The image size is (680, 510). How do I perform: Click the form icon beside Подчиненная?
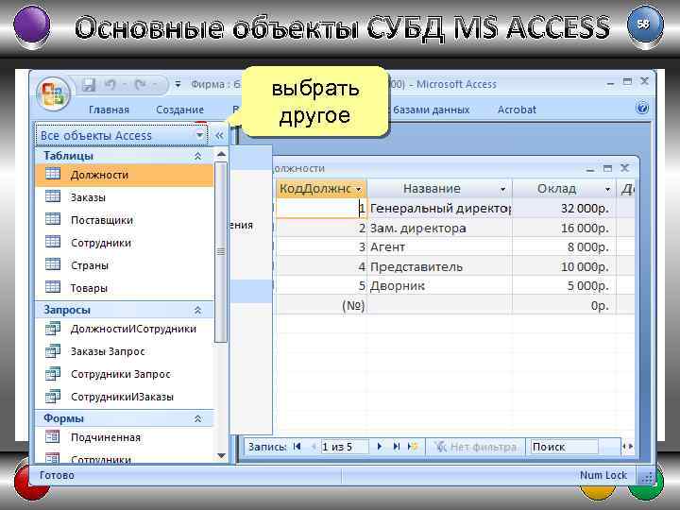tap(53, 436)
